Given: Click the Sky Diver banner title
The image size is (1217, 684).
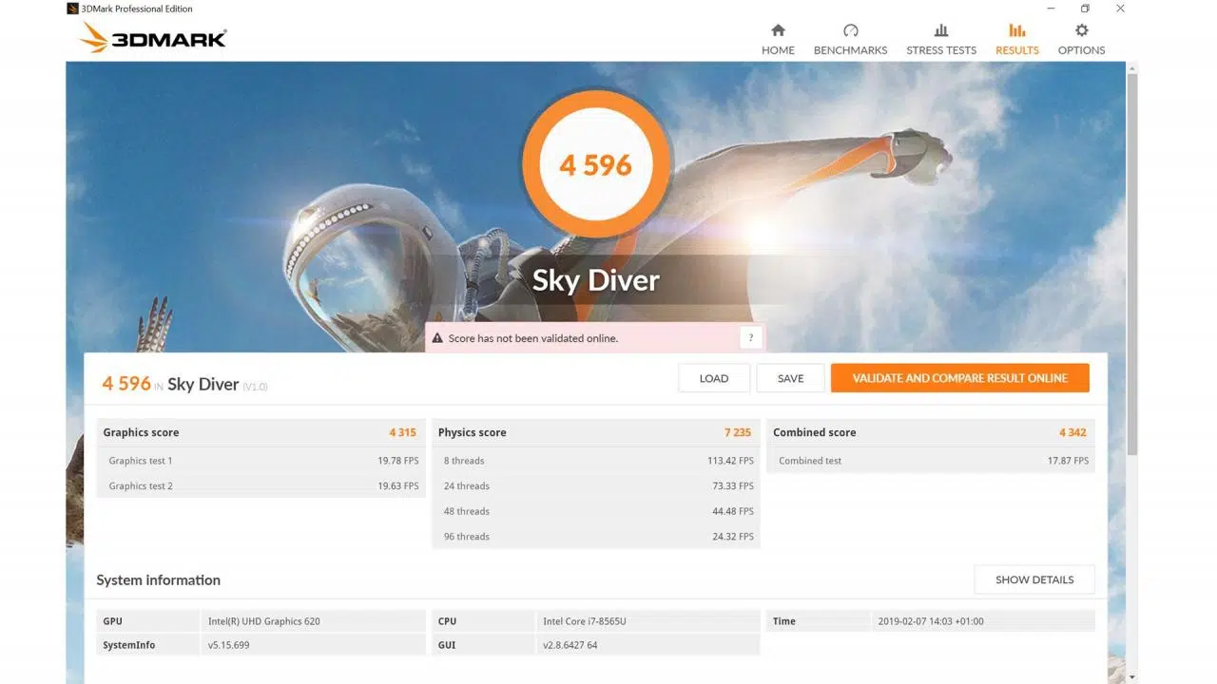Looking at the screenshot, I should click(x=596, y=280).
